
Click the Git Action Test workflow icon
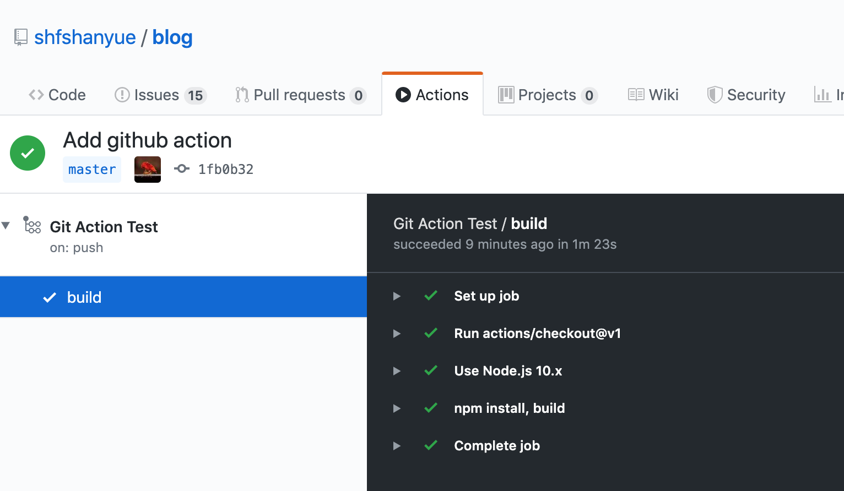point(33,225)
